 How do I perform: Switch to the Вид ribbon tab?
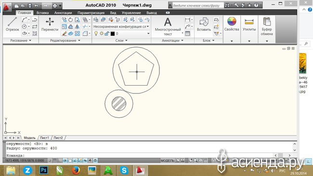click(113, 13)
